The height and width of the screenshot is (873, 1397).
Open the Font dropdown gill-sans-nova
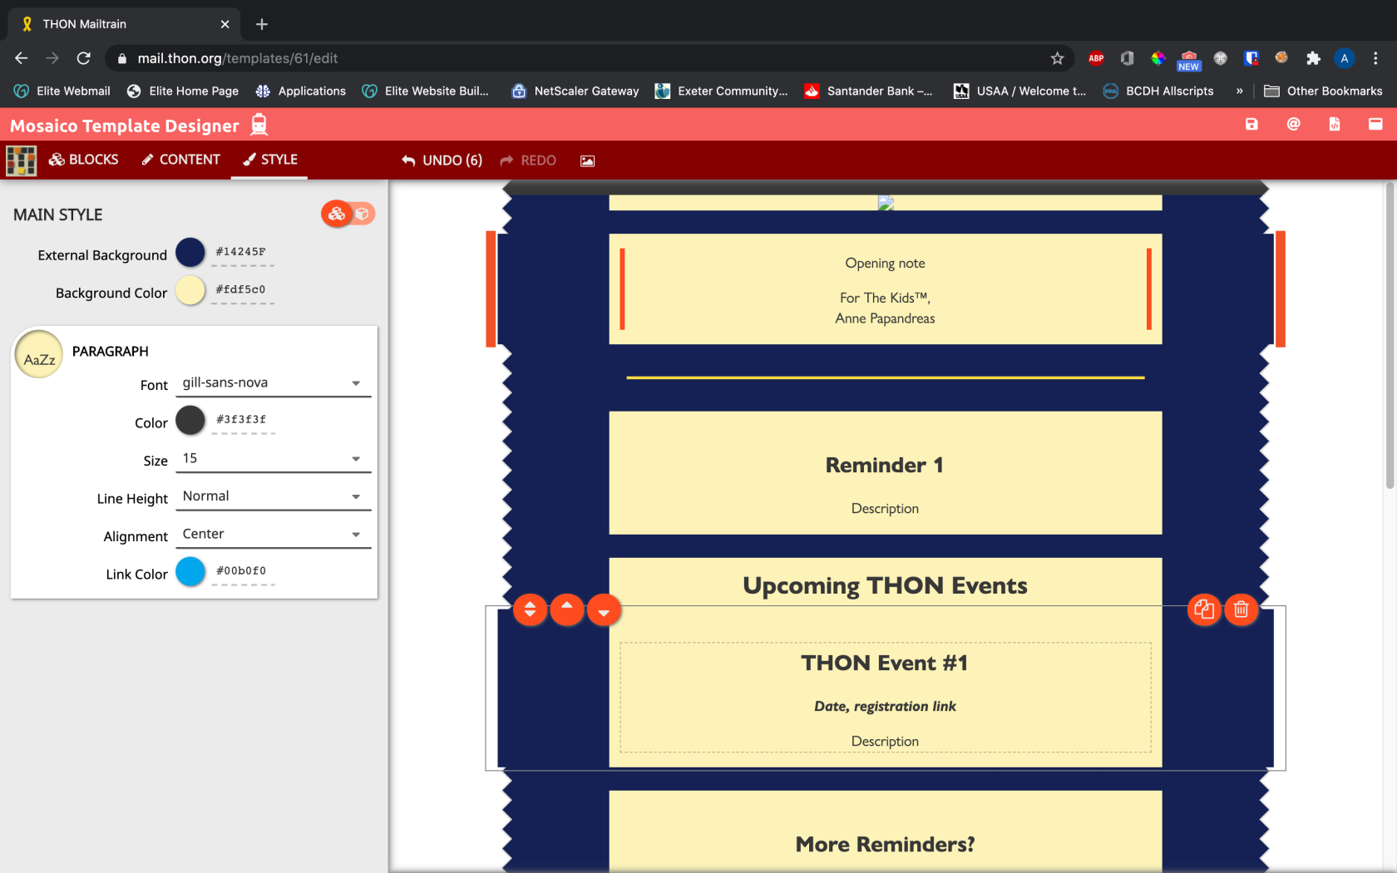coord(274,383)
